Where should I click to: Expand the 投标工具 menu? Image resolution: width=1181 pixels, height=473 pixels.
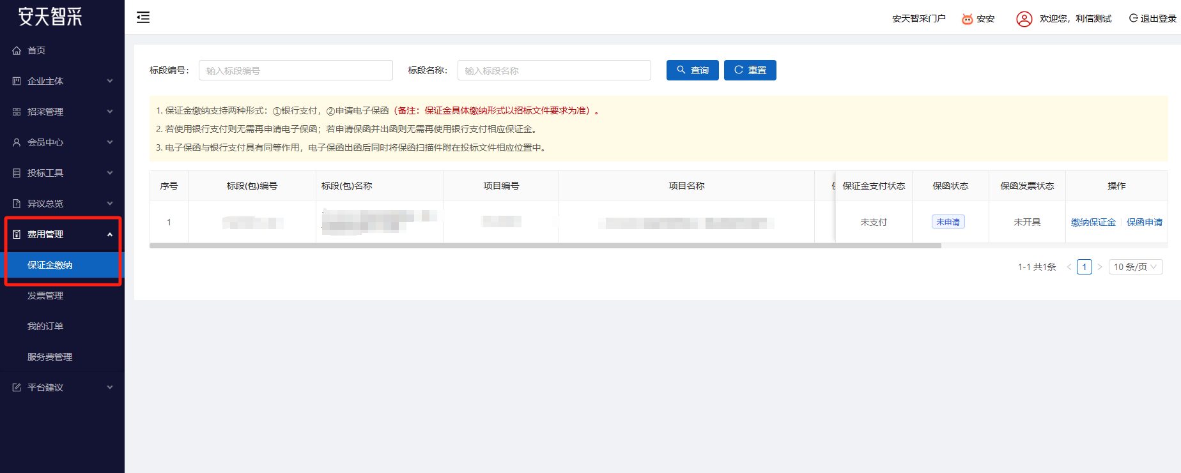62,173
